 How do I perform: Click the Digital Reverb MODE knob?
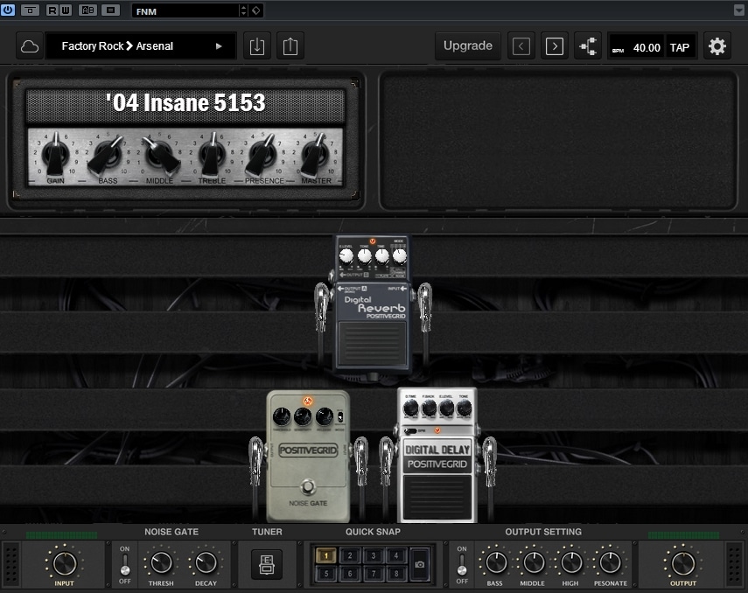(399, 256)
